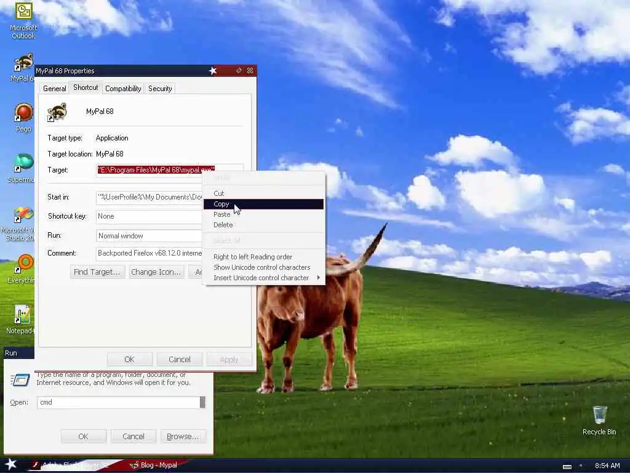Image resolution: width=630 pixels, height=473 pixels.
Task: Click the star Start button on taskbar
Action: coord(10,464)
